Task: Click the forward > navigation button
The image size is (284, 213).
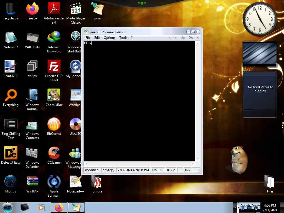Action: tap(175, 38)
